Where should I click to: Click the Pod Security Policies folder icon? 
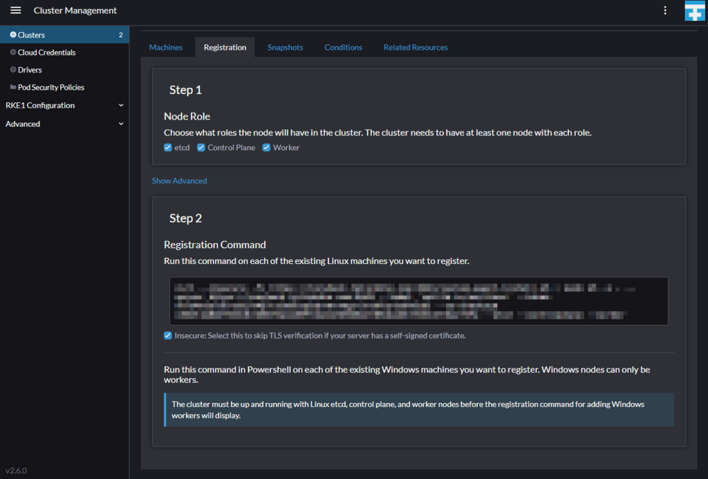(13, 87)
